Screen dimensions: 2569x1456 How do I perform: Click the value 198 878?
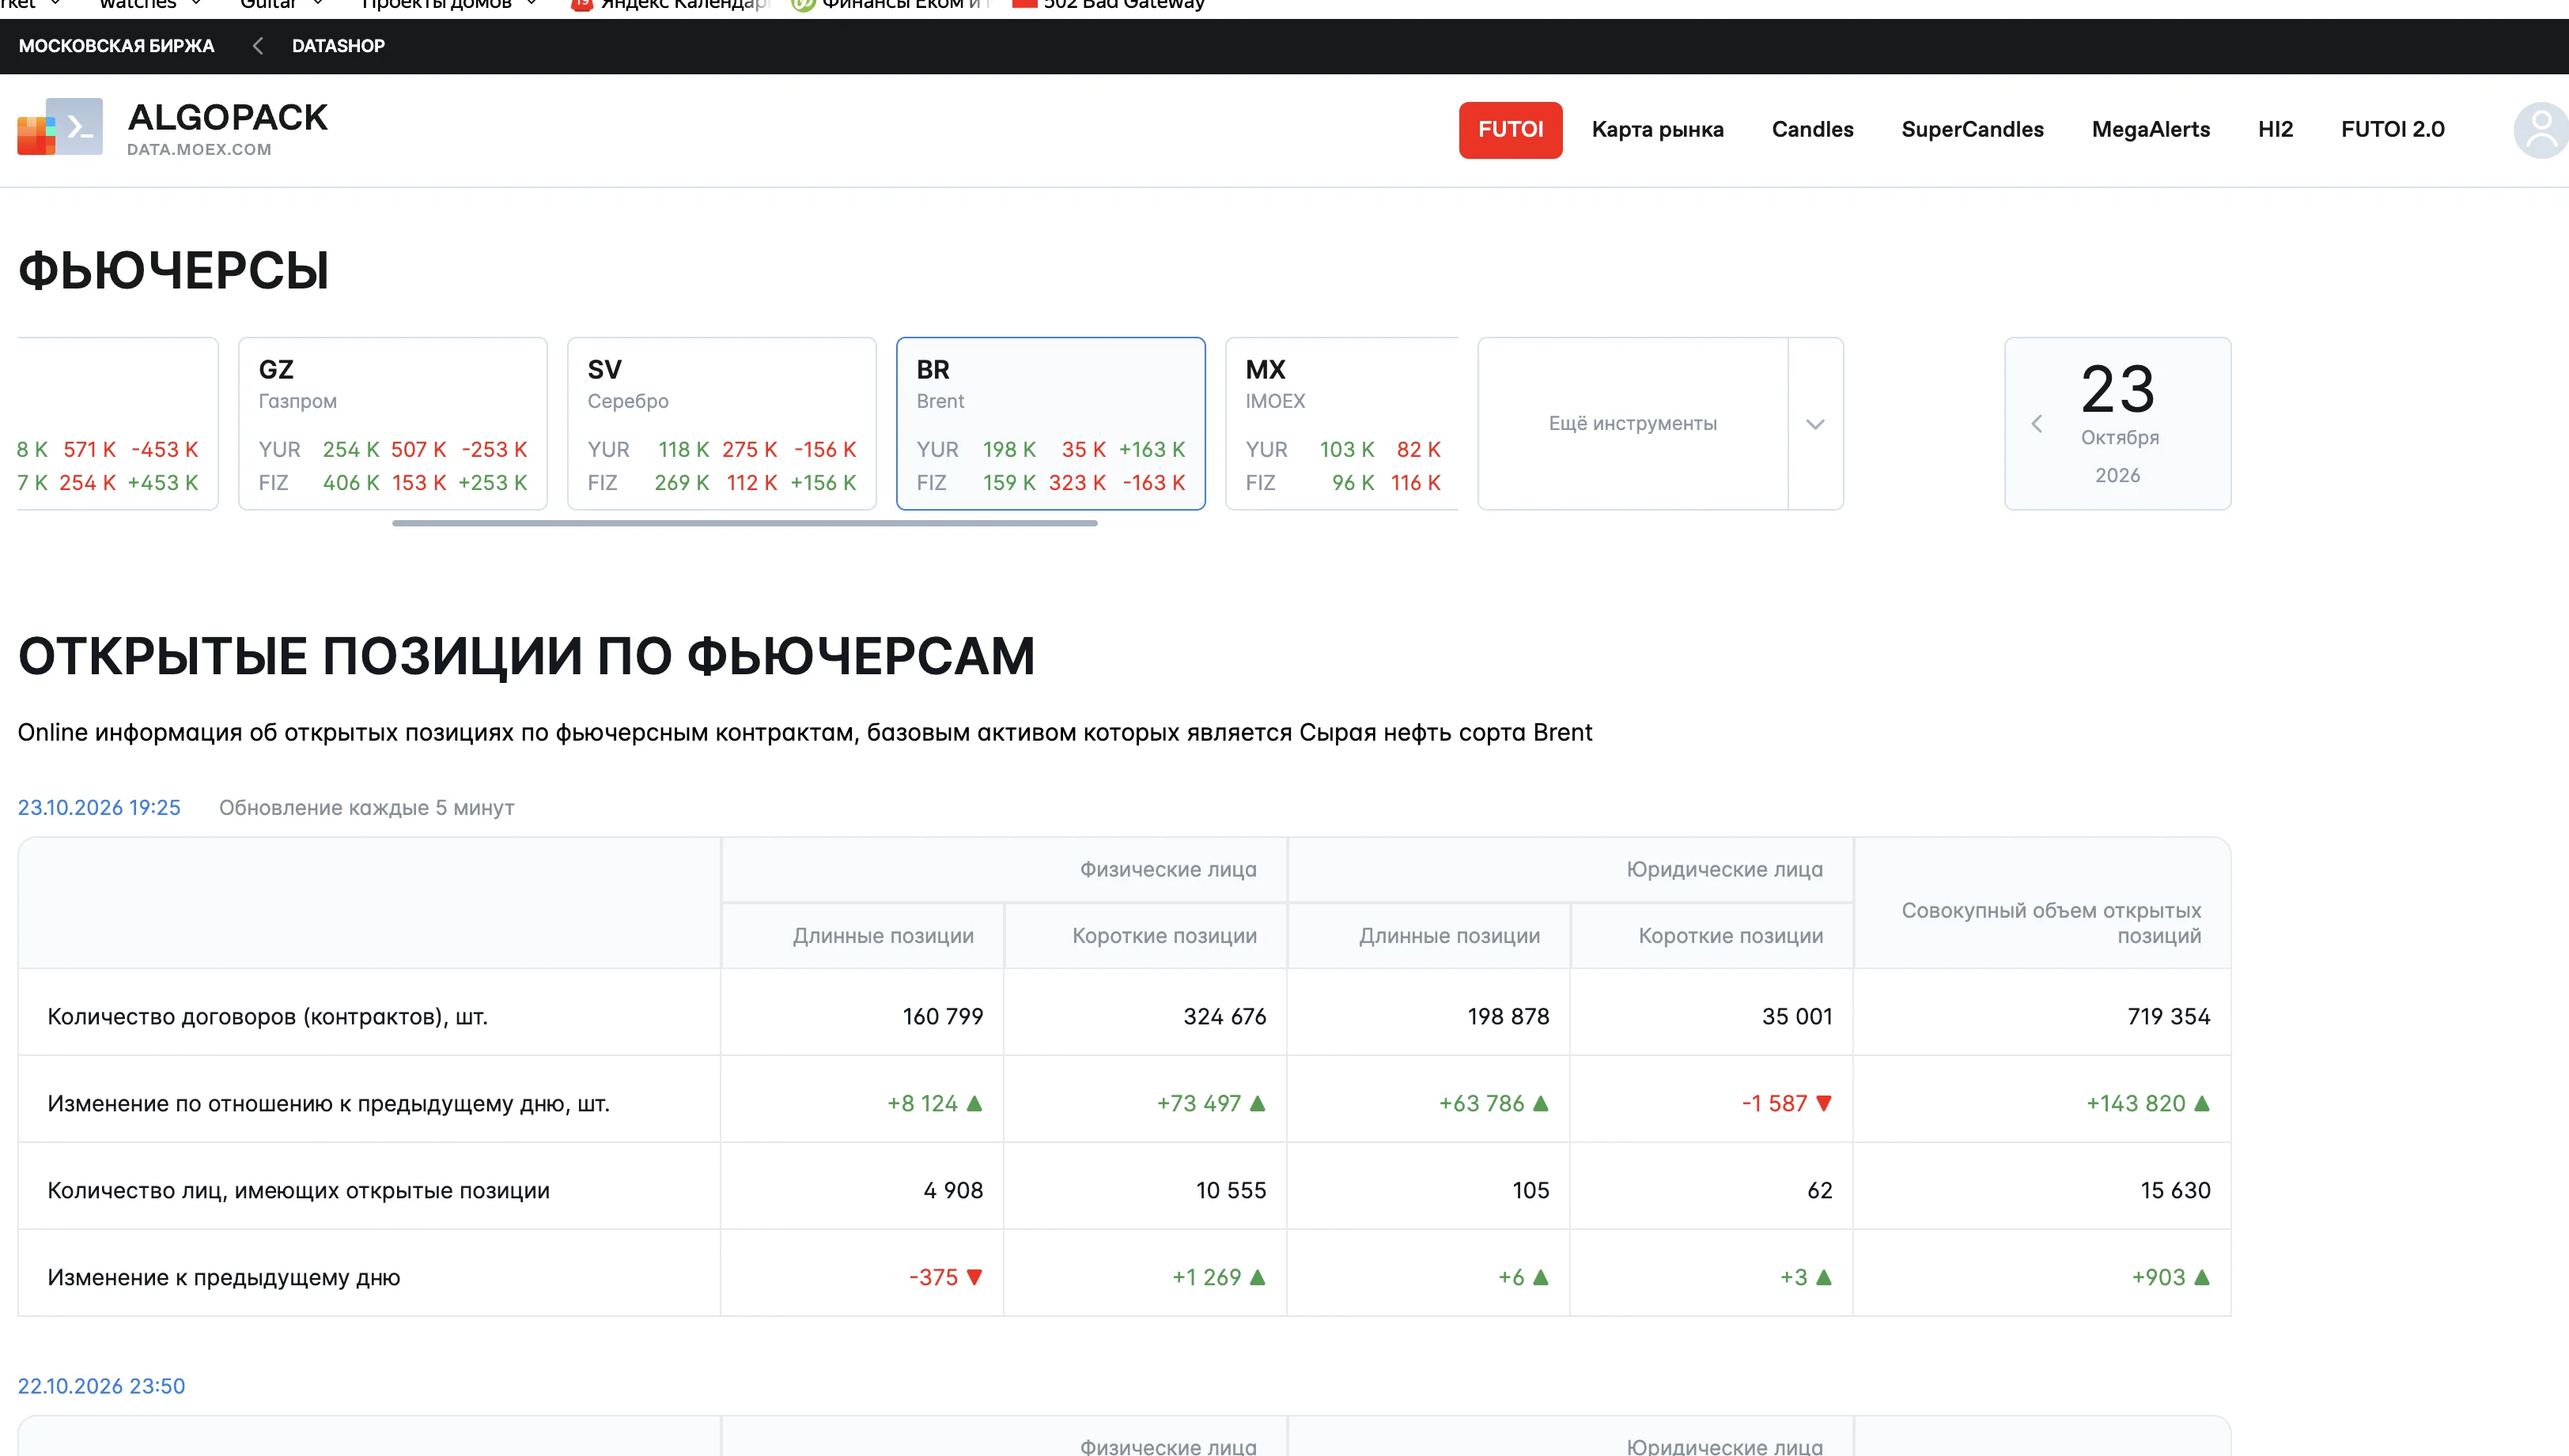point(1508,1016)
